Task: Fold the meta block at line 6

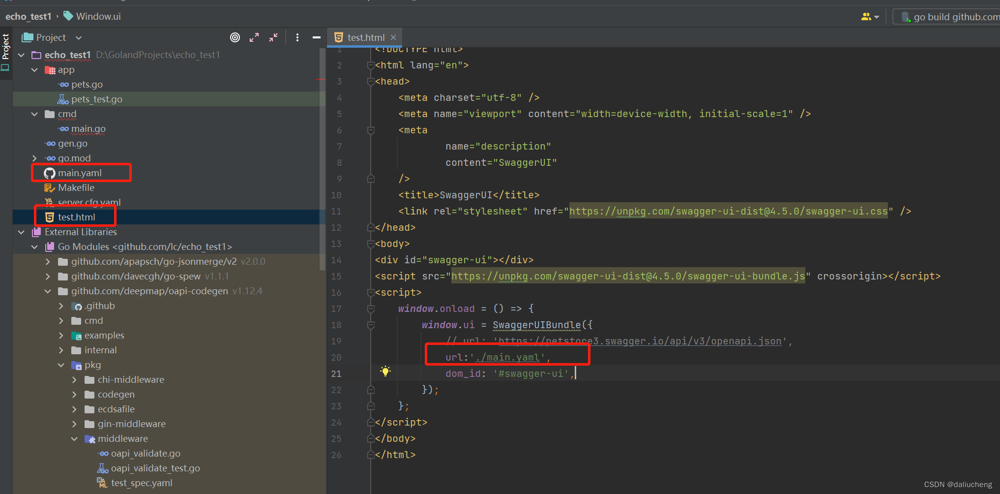Action: point(371,130)
